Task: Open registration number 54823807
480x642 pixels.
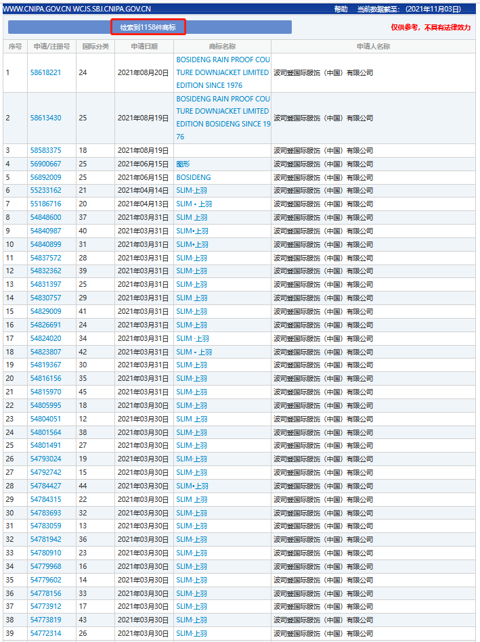Action: 45,352
